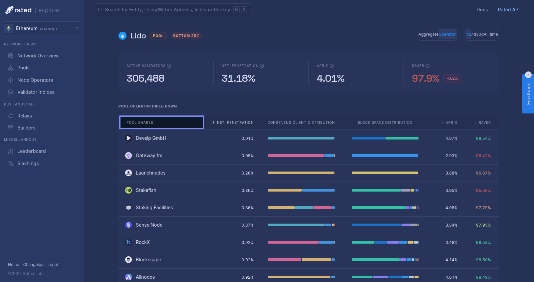Click the RAVER info question icon
534x282 pixels.
(x=428, y=66)
